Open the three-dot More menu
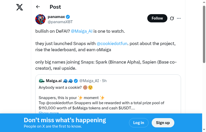This screenshot has height=132, width=206. tap(179, 18)
